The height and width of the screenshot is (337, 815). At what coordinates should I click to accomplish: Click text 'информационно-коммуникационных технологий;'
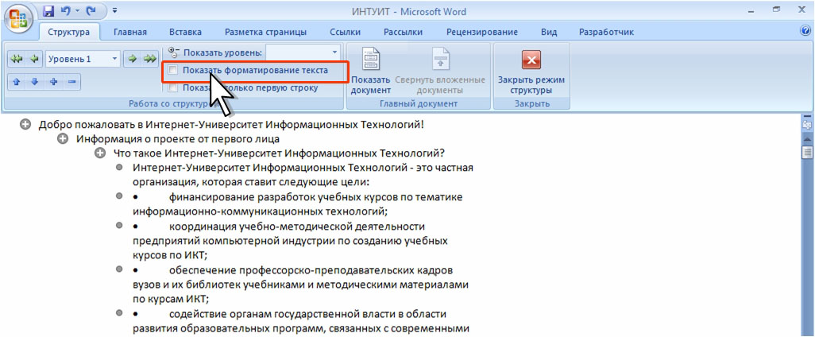click(x=261, y=211)
